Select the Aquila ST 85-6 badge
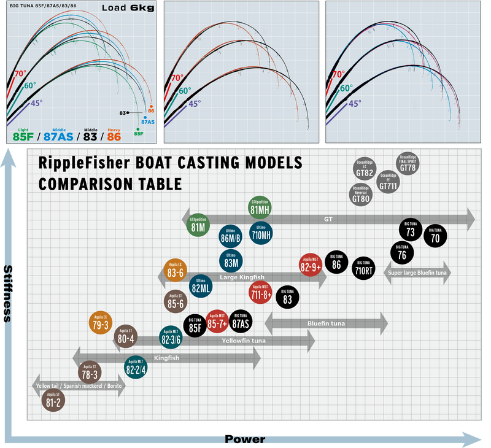 [x=176, y=301]
